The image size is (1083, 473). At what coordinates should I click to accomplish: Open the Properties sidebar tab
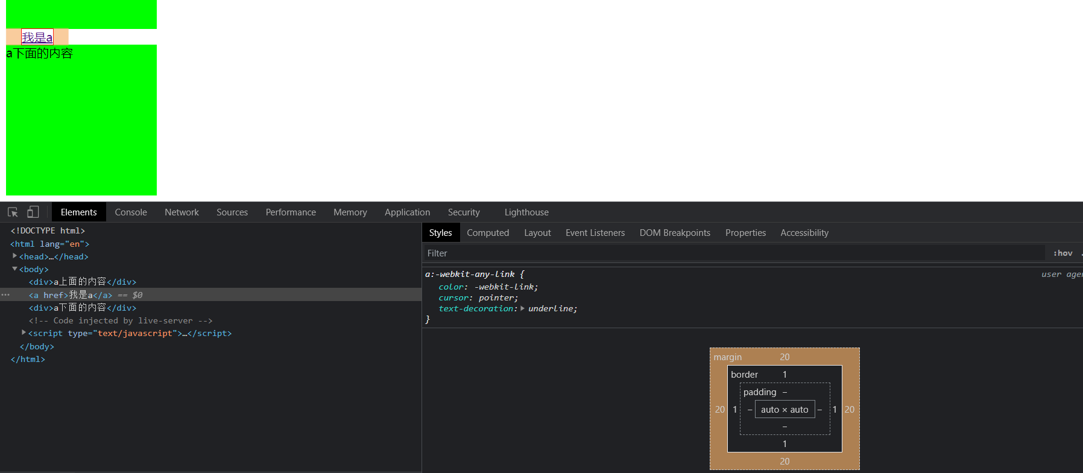click(x=745, y=233)
